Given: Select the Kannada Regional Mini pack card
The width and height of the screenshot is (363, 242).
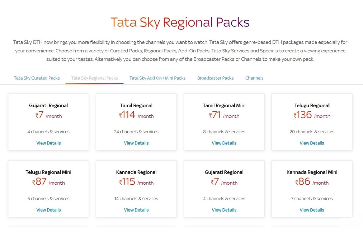Looking at the screenshot, I should click(312, 188).
